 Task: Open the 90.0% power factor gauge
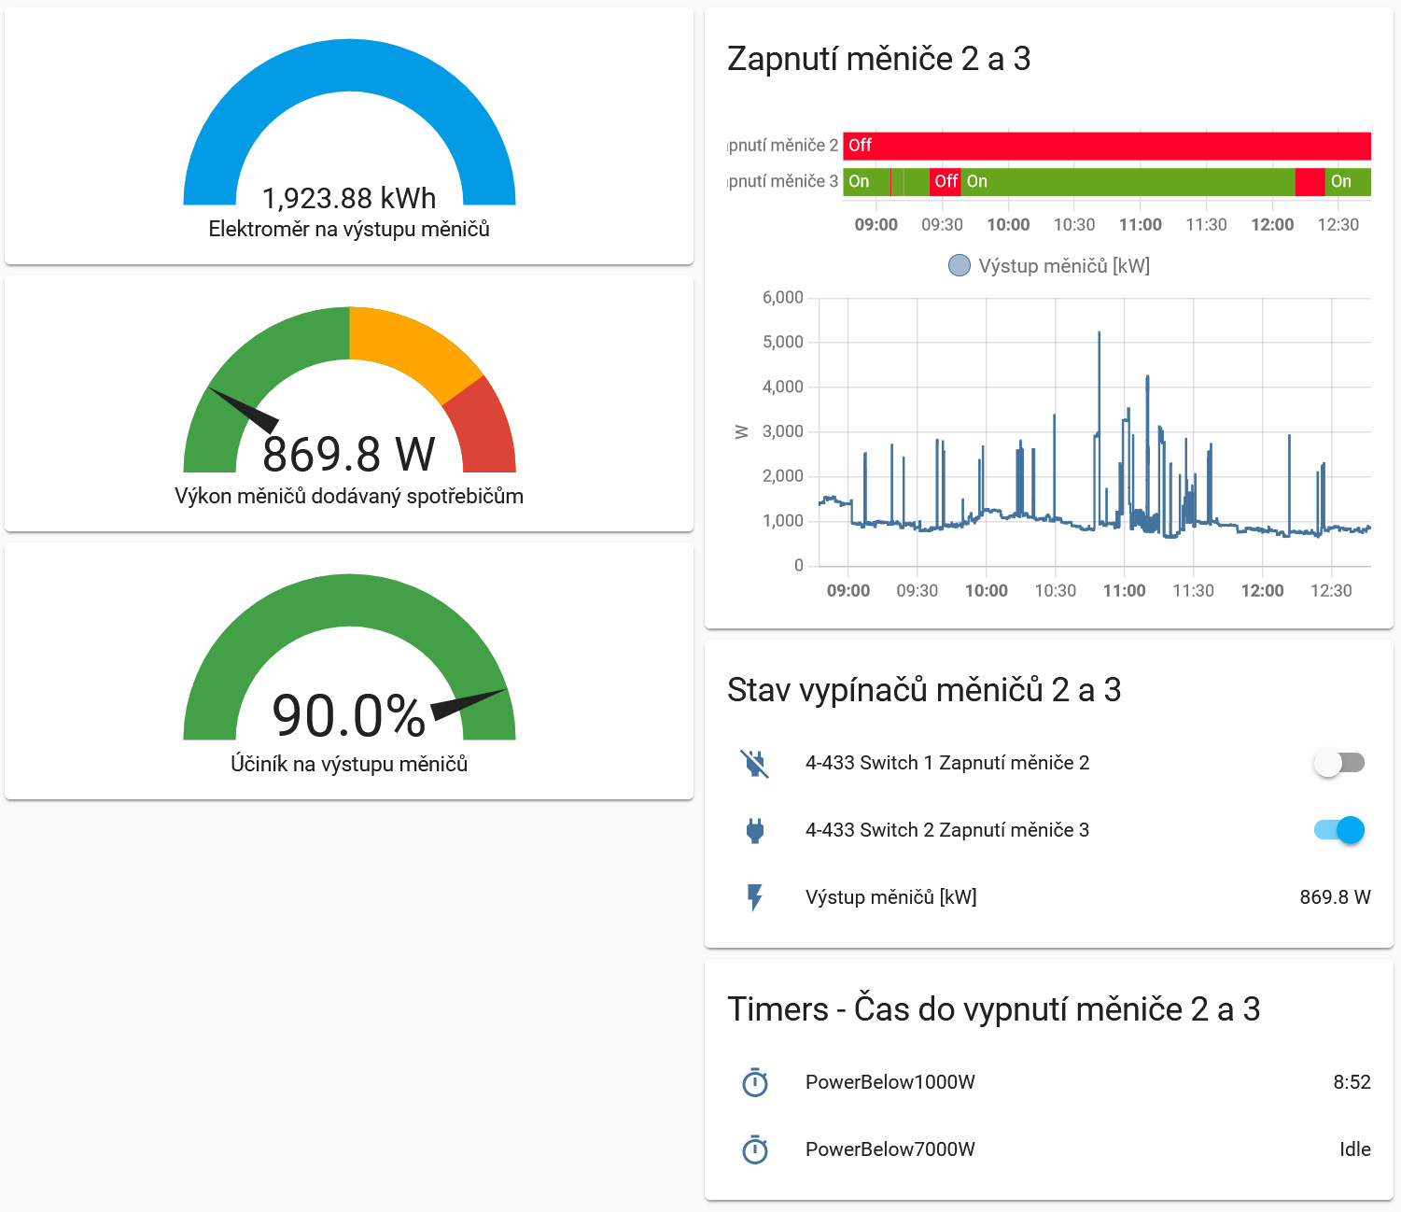pyautogui.click(x=349, y=672)
